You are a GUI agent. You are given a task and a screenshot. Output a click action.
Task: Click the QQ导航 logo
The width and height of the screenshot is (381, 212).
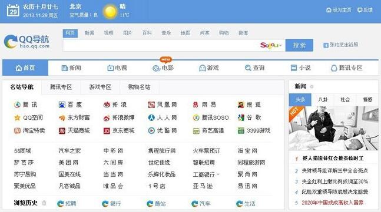26,42
